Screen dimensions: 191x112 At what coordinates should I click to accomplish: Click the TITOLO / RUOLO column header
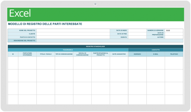click(x=46, y=54)
